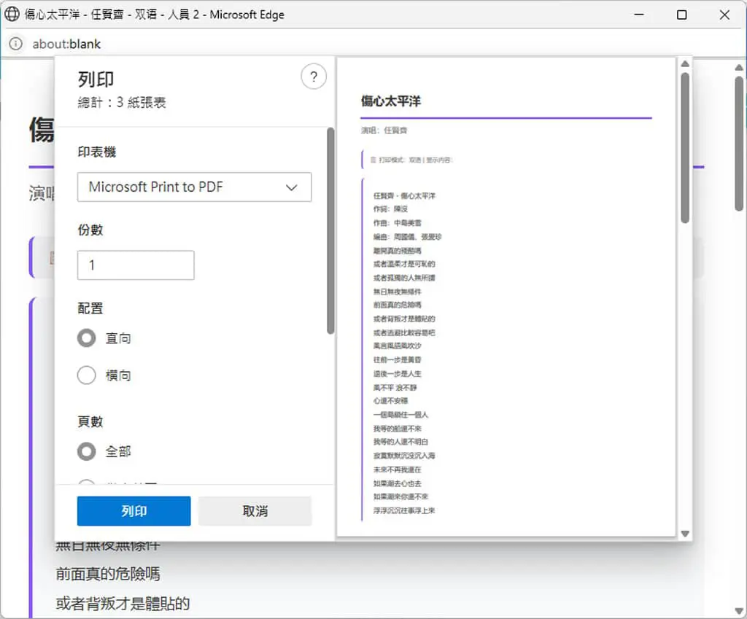Click preview scroll down arrow

(685, 534)
